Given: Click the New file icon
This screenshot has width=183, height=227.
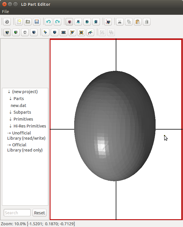Looking at the screenshot, I should coord(19,22).
